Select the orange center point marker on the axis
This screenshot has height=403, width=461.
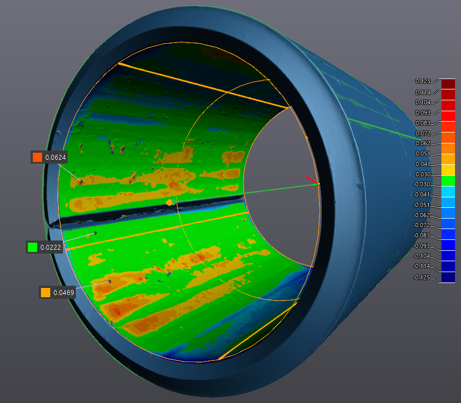pyautogui.click(x=169, y=202)
